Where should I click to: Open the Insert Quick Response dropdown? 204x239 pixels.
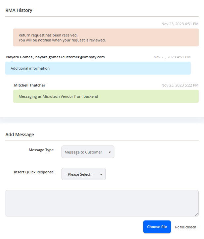click(x=84, y=174)
